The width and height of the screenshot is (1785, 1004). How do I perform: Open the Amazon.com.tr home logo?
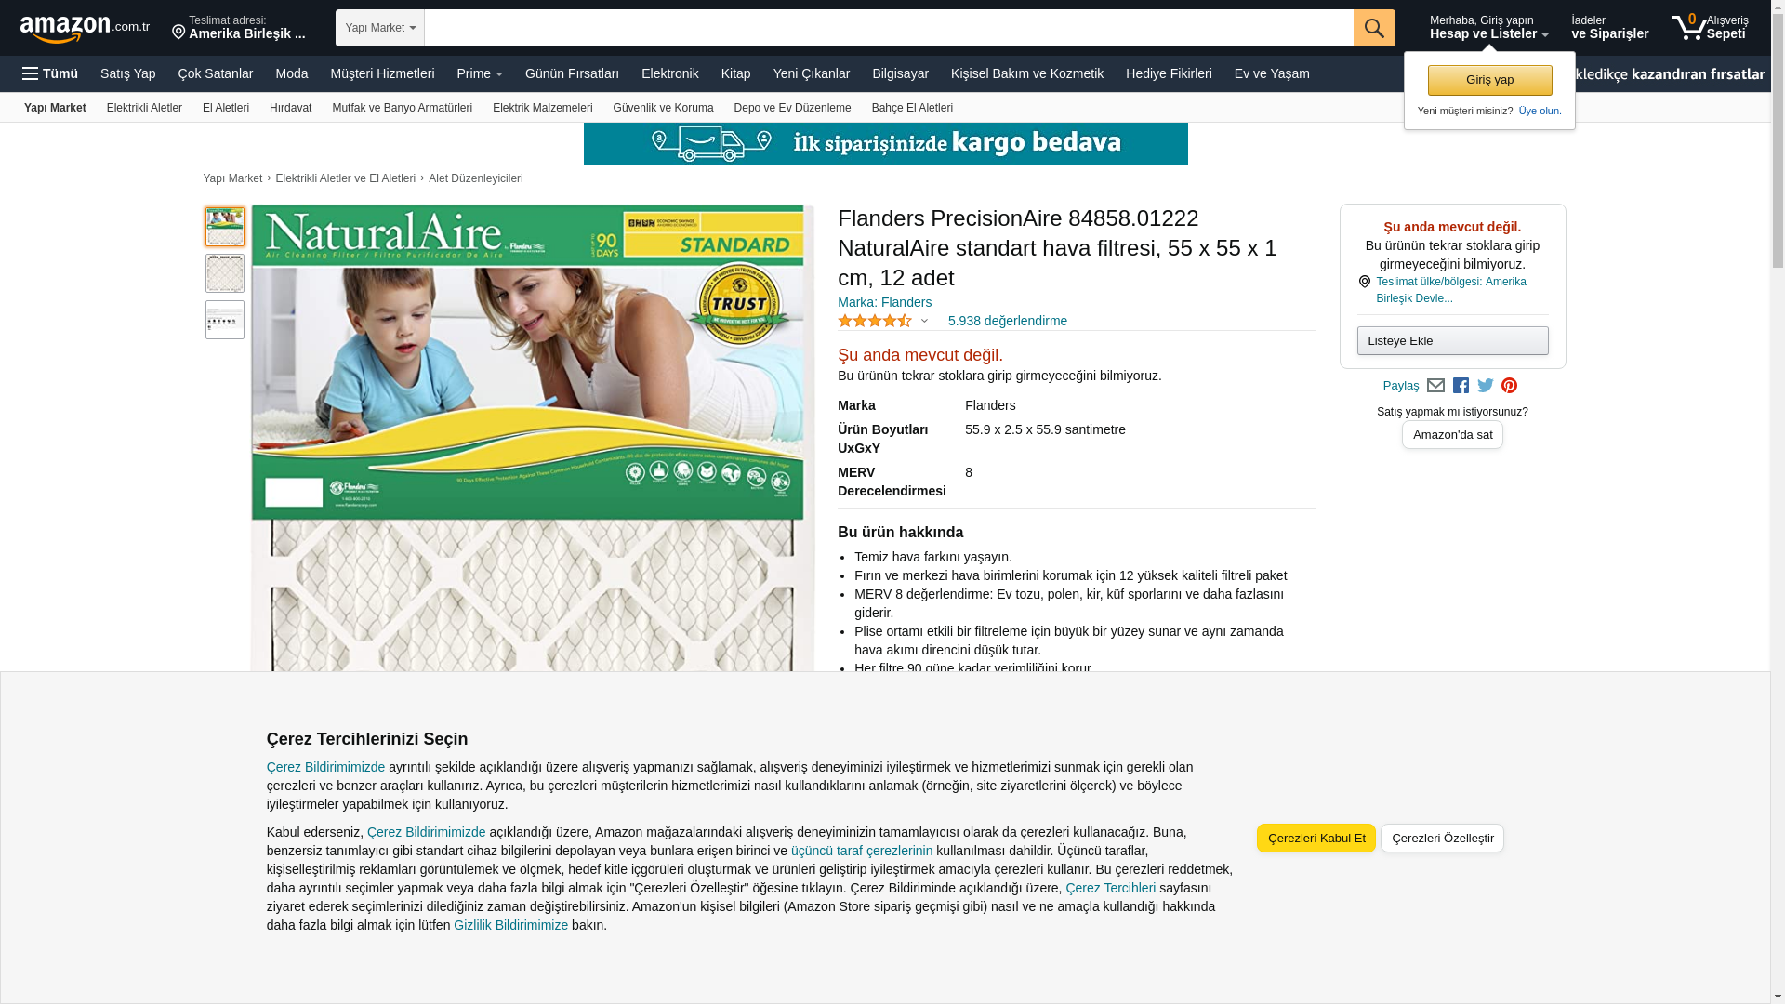tap(85, 29)
